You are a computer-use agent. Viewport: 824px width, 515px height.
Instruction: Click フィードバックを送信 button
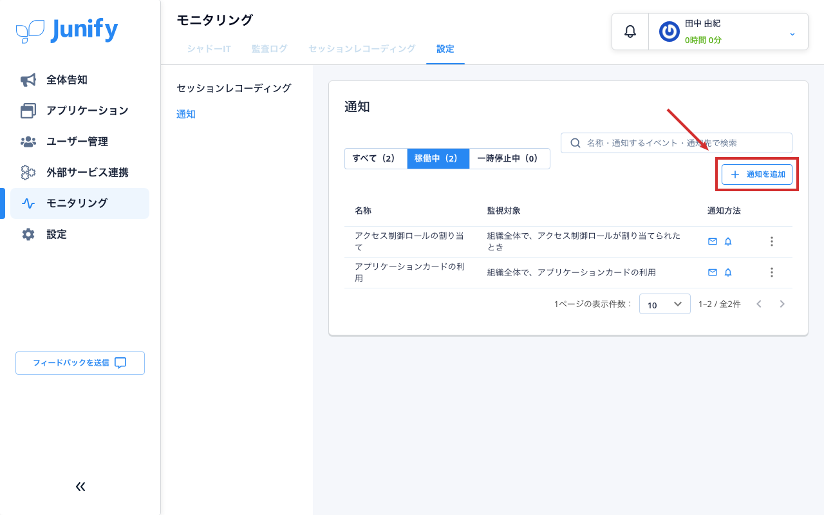pyautogui.click(x=80, y=363)
